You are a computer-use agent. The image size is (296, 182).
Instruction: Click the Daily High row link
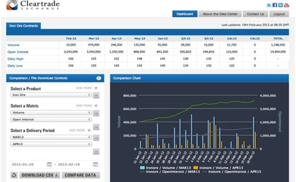[15, 59]
